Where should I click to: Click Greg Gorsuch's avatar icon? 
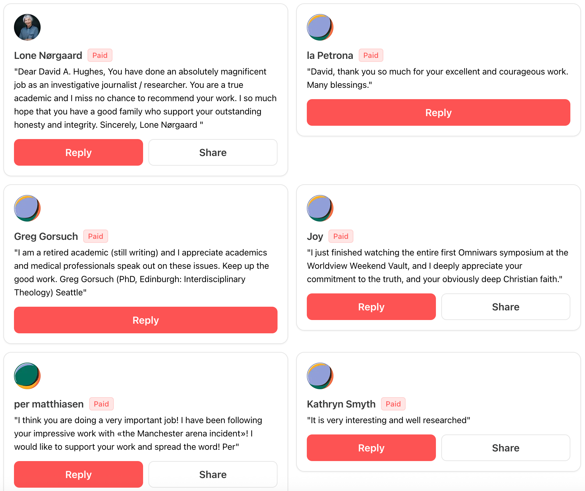click(27, 208)
